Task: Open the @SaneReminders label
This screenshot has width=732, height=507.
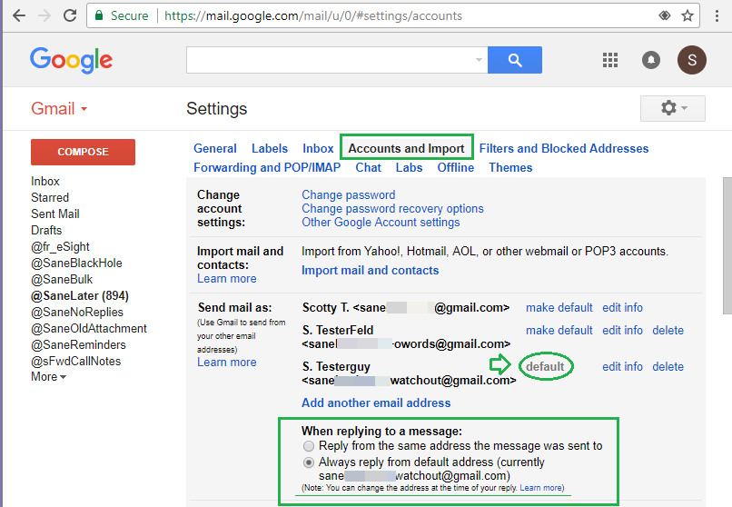Action: point(78,344)
